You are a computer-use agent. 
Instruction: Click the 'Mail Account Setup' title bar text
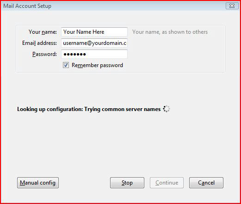[x=27, y=6]
